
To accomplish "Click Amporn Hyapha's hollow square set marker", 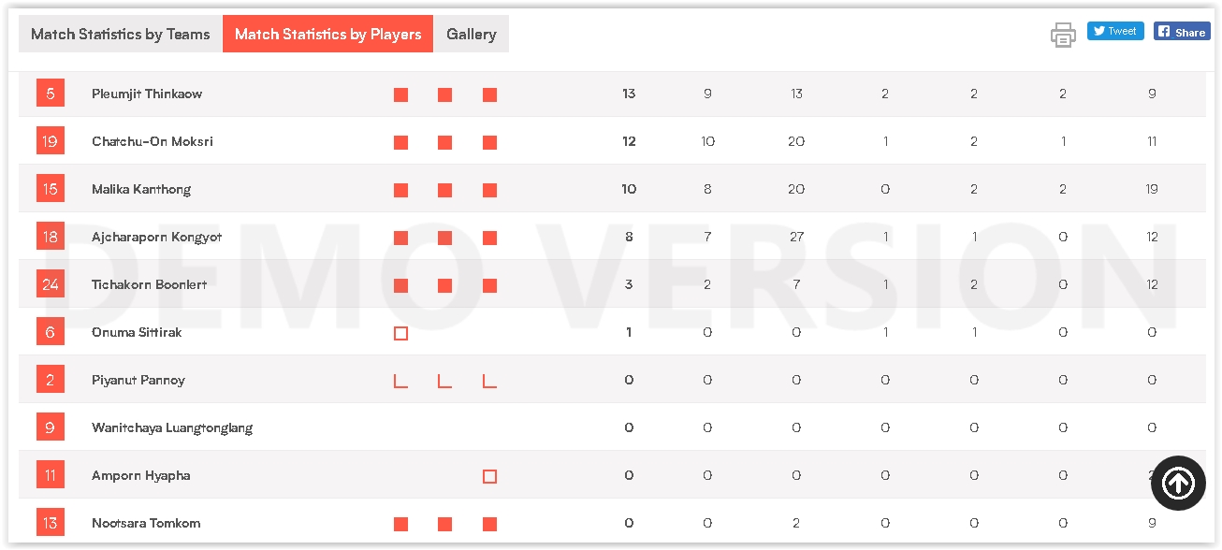I will (x=489, y=476).
